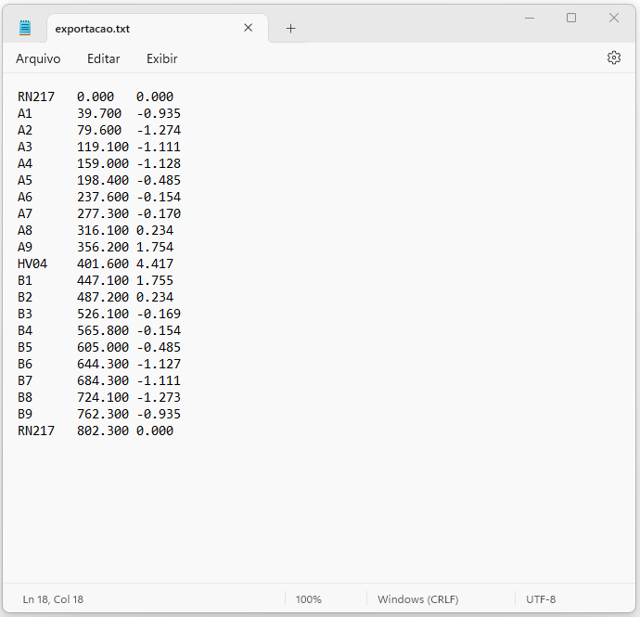Click the value -1.128 in row A4
This screenshot has height=617, width=640.
pos(159,163)
